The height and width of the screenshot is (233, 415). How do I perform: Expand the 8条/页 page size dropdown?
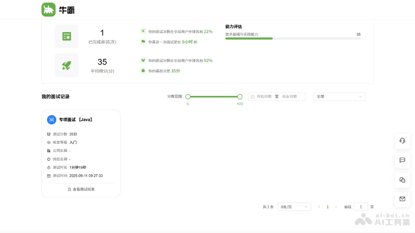[x=294, y=206]
